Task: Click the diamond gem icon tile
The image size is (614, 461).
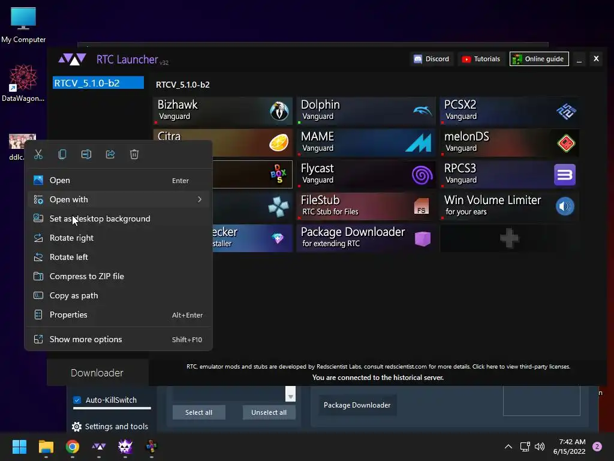Action: [x=278, y=238]
